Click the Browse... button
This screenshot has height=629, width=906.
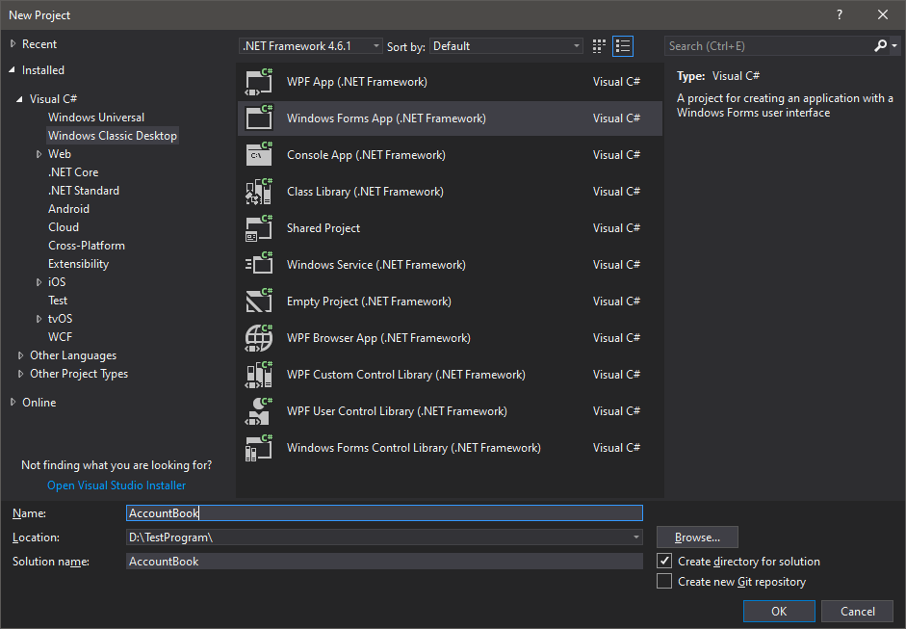[x=697, y=537]
